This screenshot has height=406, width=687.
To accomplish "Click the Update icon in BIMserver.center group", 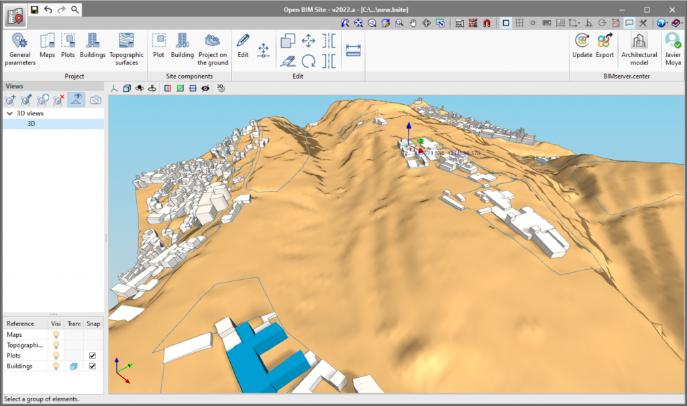I will pos(582,46).
